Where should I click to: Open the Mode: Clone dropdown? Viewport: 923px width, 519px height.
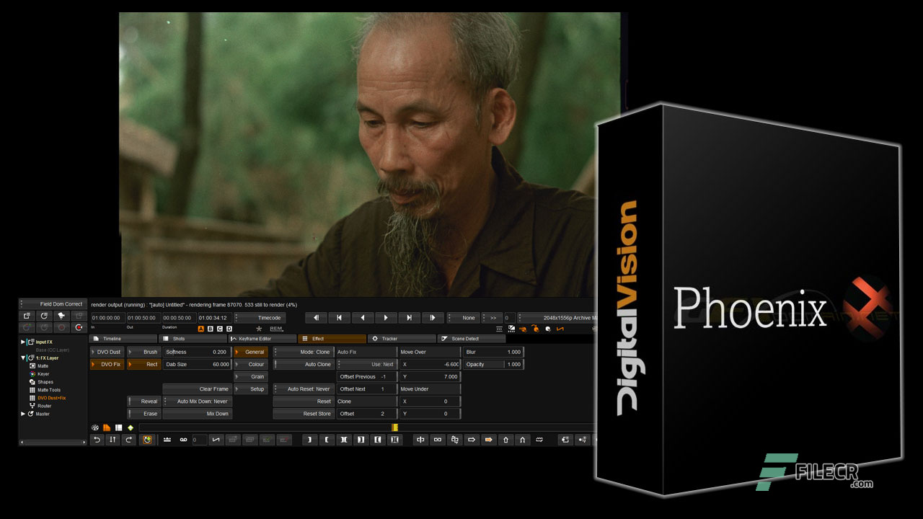click(x=304, y=352)
